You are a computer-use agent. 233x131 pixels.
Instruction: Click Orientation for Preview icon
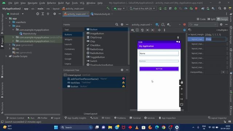point(163,24)
